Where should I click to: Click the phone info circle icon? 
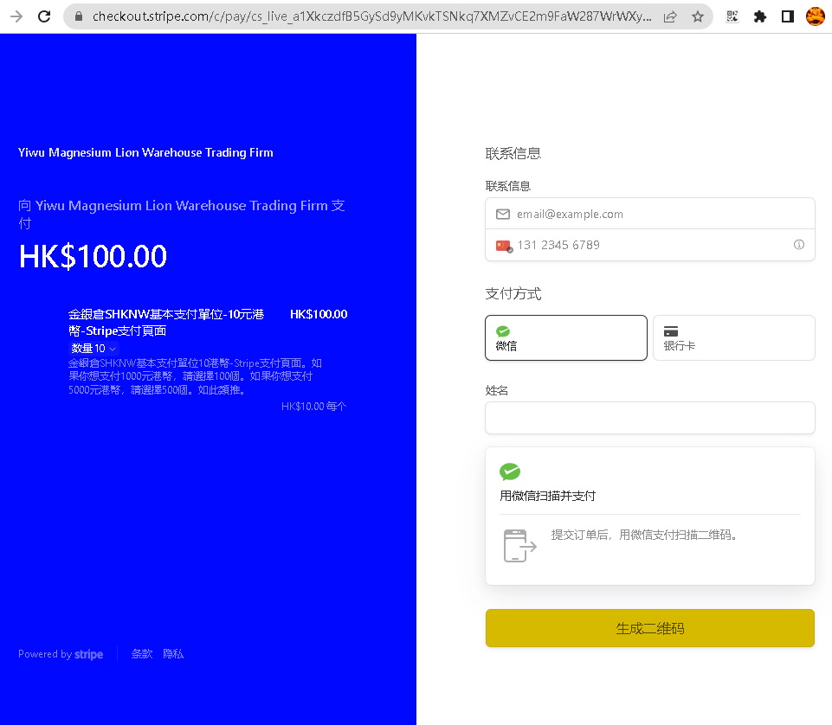coord(798,245)
